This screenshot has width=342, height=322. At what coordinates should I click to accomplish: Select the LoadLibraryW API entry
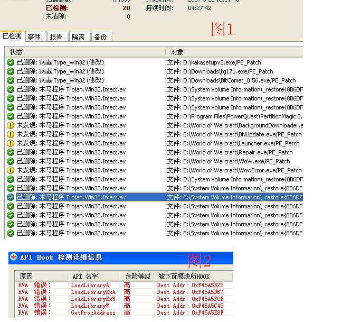tap(90, 306)
